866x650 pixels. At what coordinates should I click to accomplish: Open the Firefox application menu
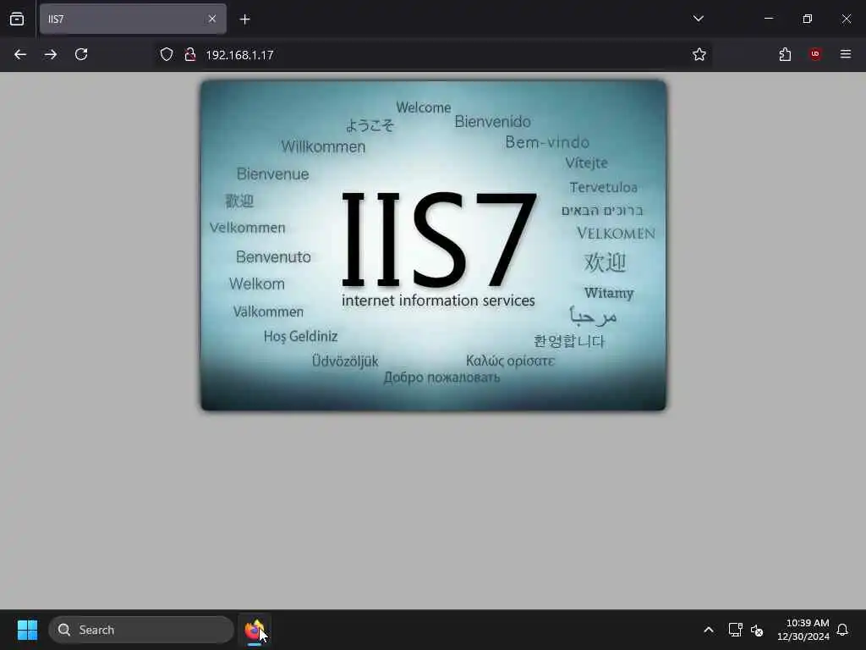(x=846, y=54)
